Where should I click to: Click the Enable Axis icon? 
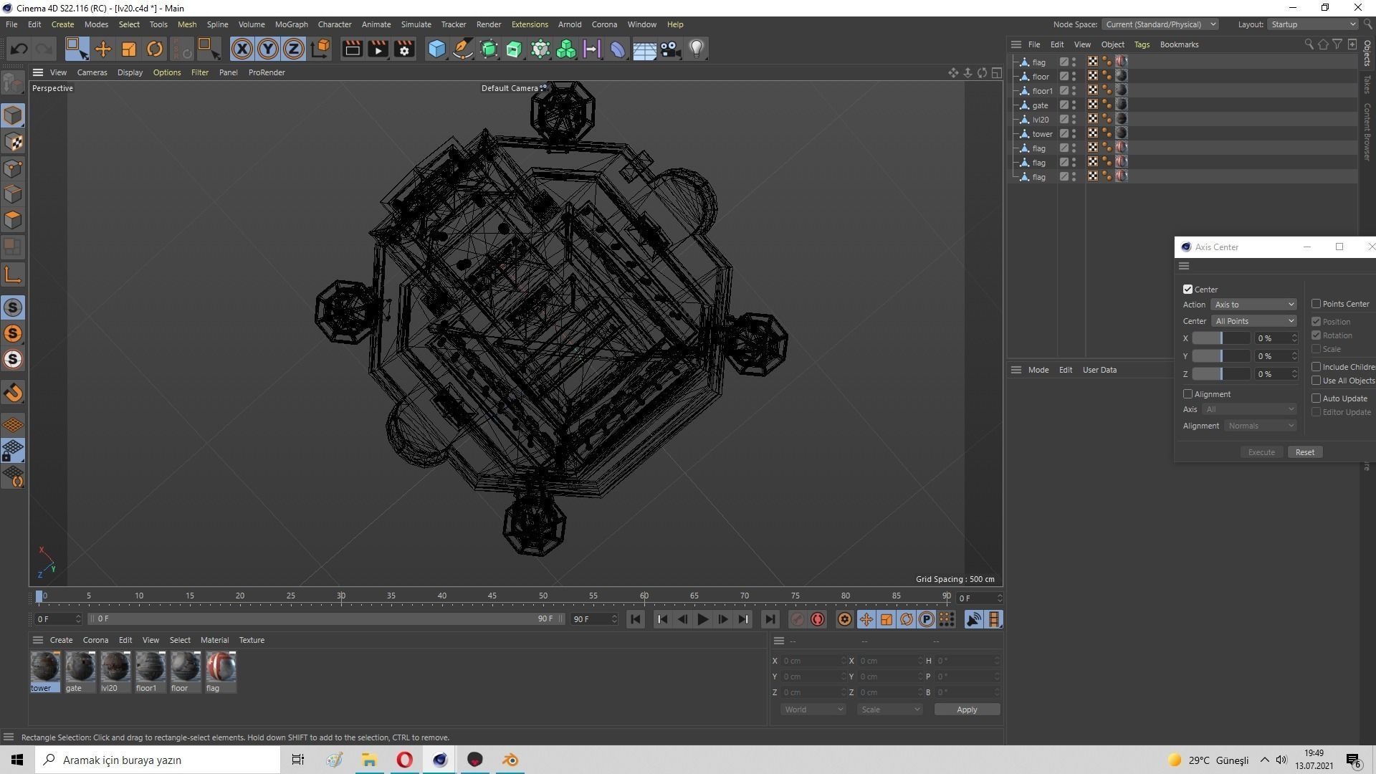click(x=13, y=275)
